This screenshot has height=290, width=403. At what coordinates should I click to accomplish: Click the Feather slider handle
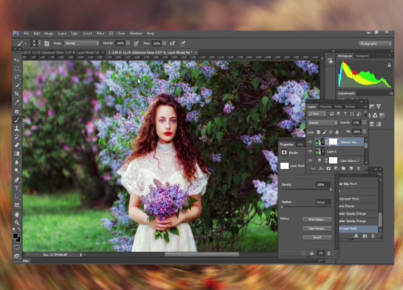point(282,207)
